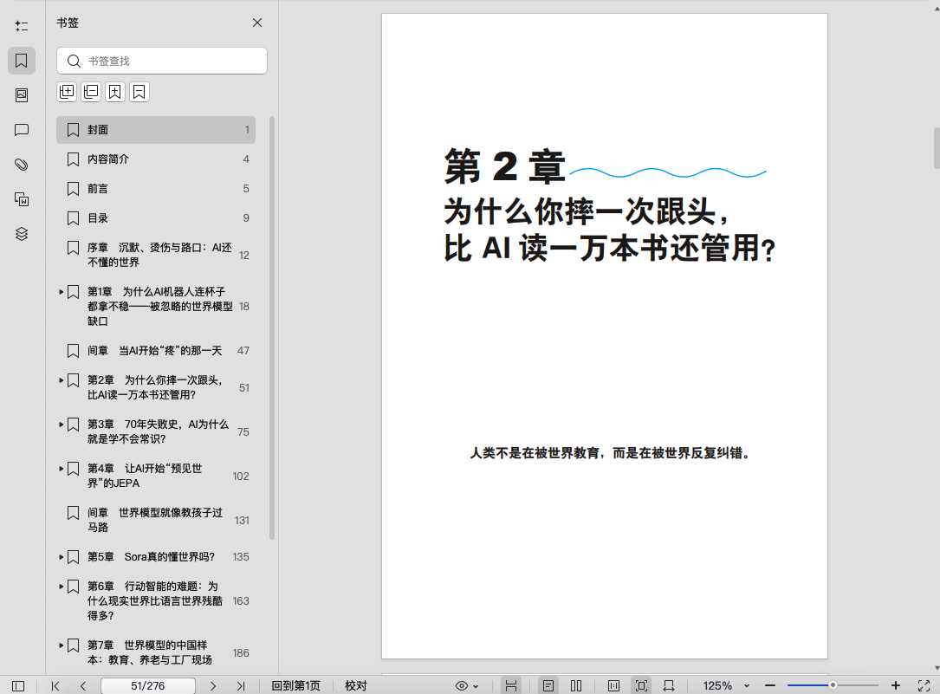Open 第5章 Sora真的懂世界吗? bookmark
Image resolution: width=940 pixels, height=694 pixels.
156,557
